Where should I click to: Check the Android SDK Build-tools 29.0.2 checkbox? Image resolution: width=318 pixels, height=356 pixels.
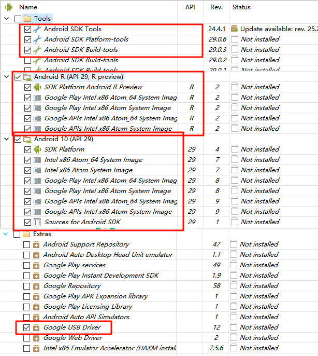pos(27,60)
